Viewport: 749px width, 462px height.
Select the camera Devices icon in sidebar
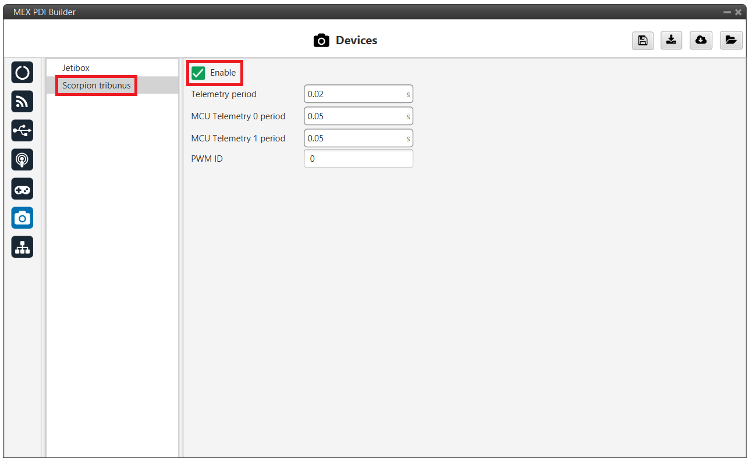(x=22, y=218)
